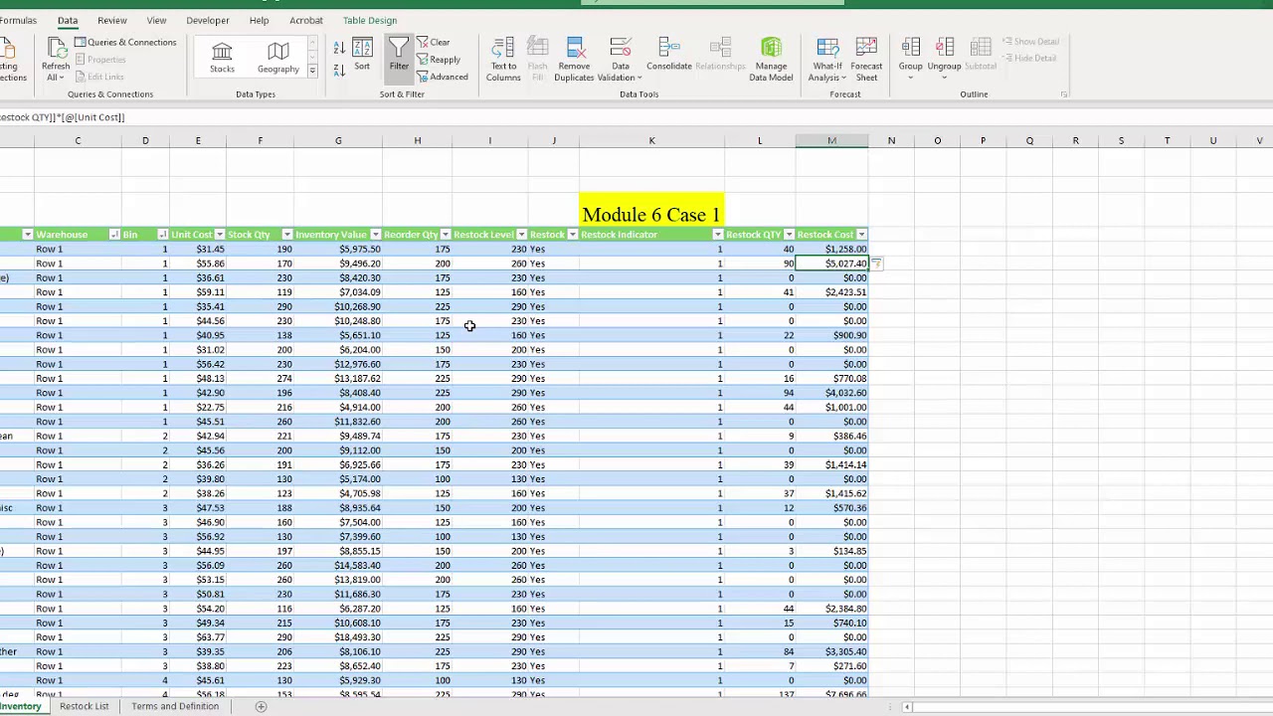Viewport: 1273px width, 716px height.
Task: Open Queries & Connections pane
Action: tap(125, 42)
